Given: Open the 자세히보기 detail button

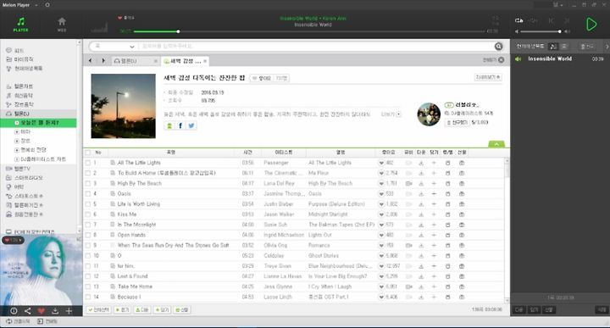Looking at the screenshot, I should tap(488, 77).
